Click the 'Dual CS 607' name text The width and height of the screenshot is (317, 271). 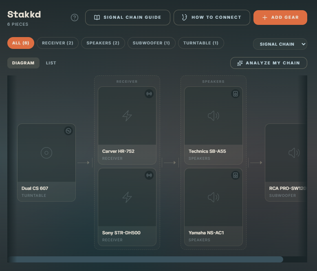(35, 188)
